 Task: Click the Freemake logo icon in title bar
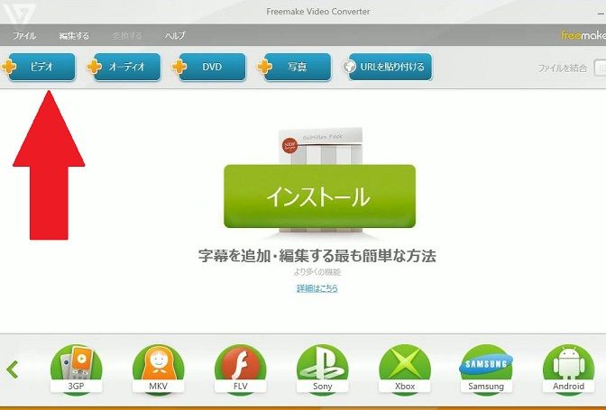[x=19, y=13]
